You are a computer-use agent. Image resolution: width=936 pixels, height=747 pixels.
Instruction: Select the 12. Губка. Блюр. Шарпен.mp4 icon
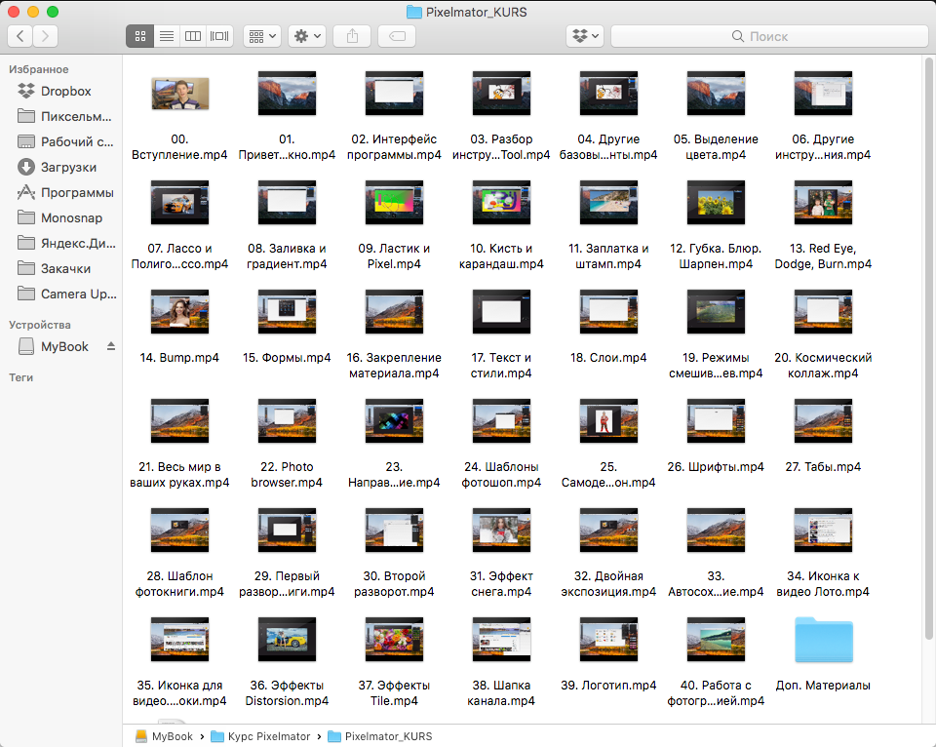(x=716, y=203)
